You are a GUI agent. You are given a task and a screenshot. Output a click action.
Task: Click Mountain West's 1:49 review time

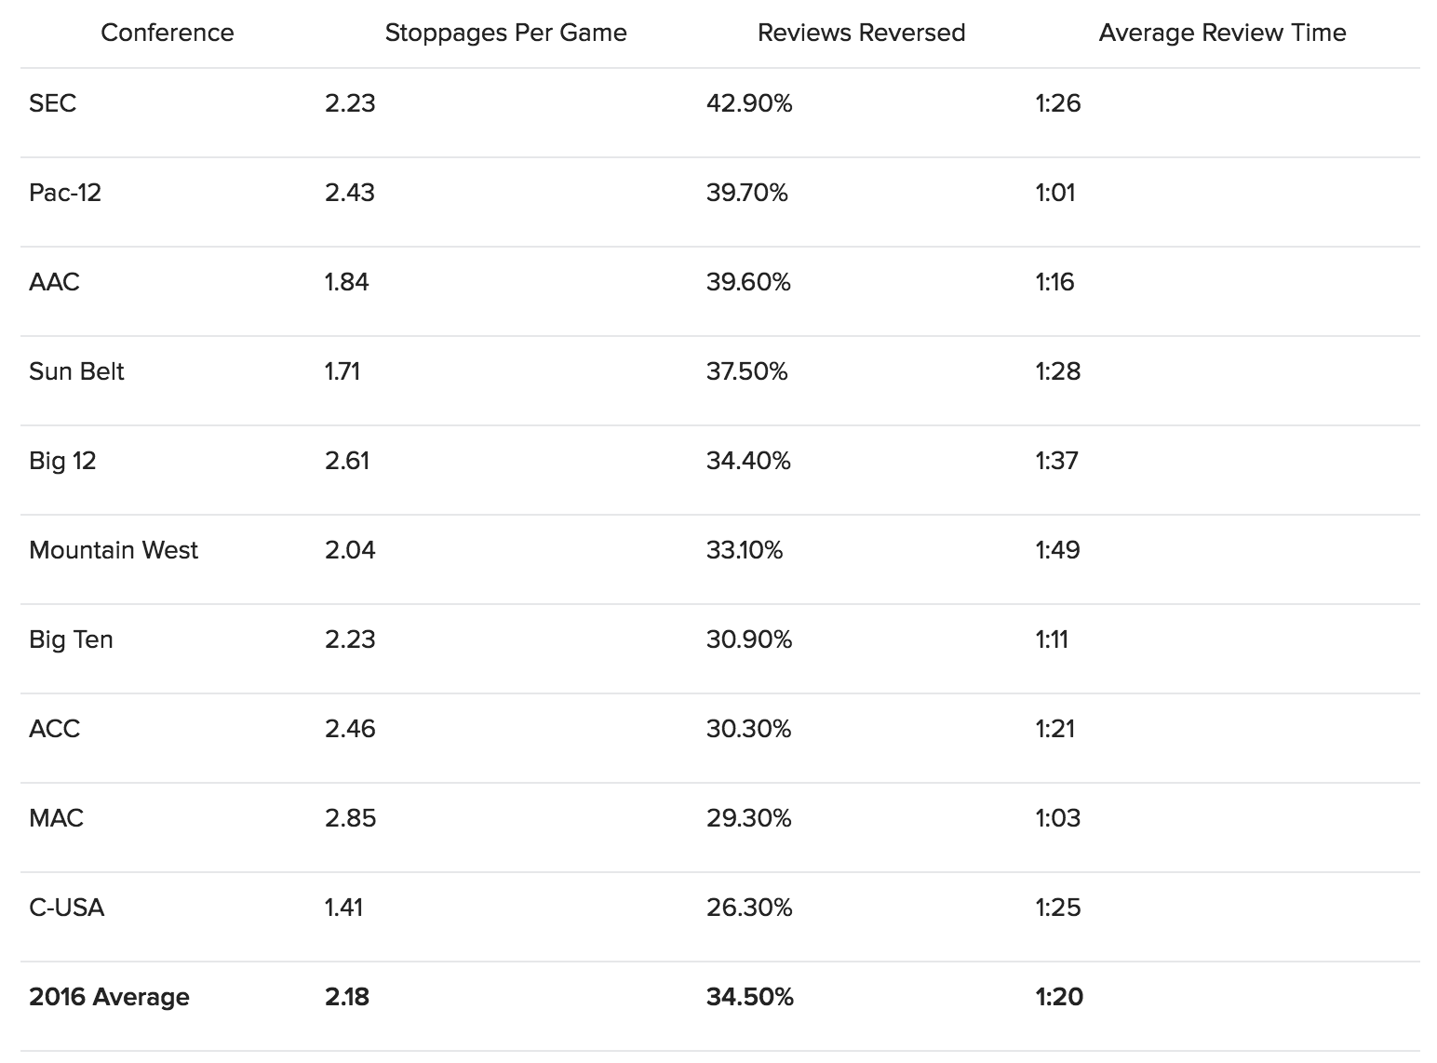point(1057,550)
